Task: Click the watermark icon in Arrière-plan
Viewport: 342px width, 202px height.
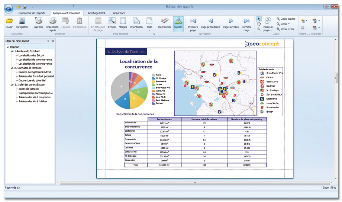Action: click(303, 28)
